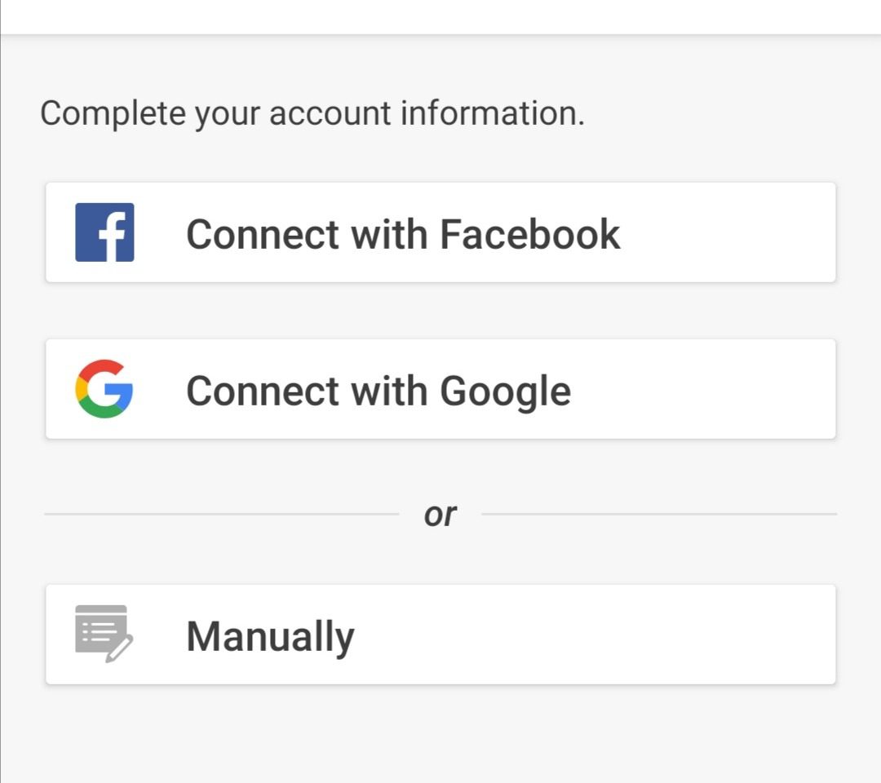This screenshot has width=881, height=783.
Task: Click the blue Facebook logo icon
Action: coord(104,232)
